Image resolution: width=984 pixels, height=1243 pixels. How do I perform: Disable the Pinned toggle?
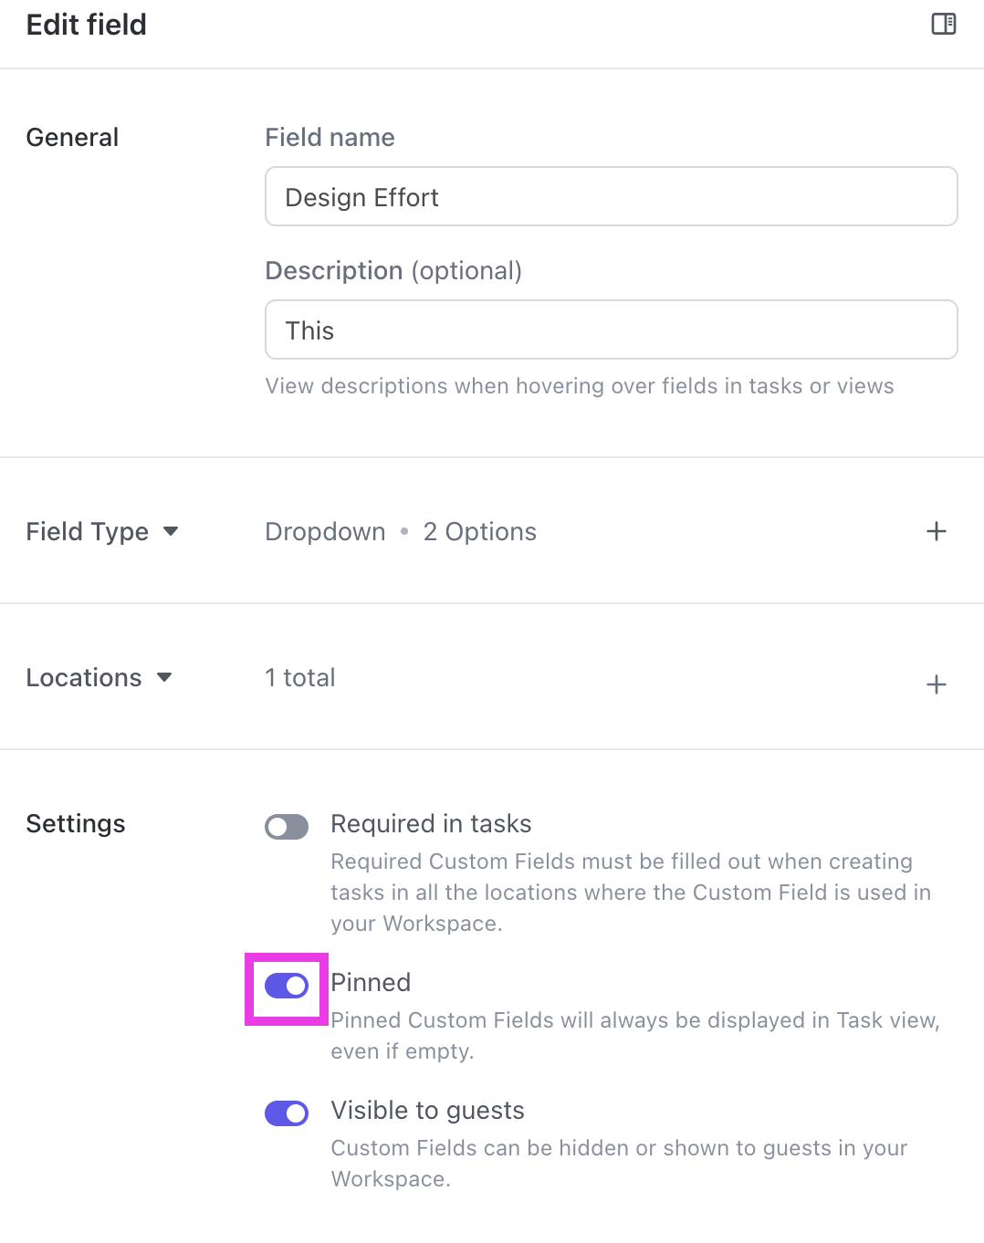coord(286,986)
